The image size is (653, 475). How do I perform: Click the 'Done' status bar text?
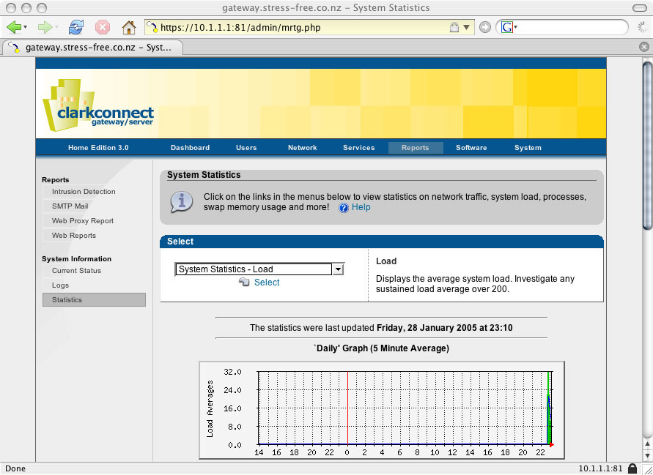(x=15, y=468)
